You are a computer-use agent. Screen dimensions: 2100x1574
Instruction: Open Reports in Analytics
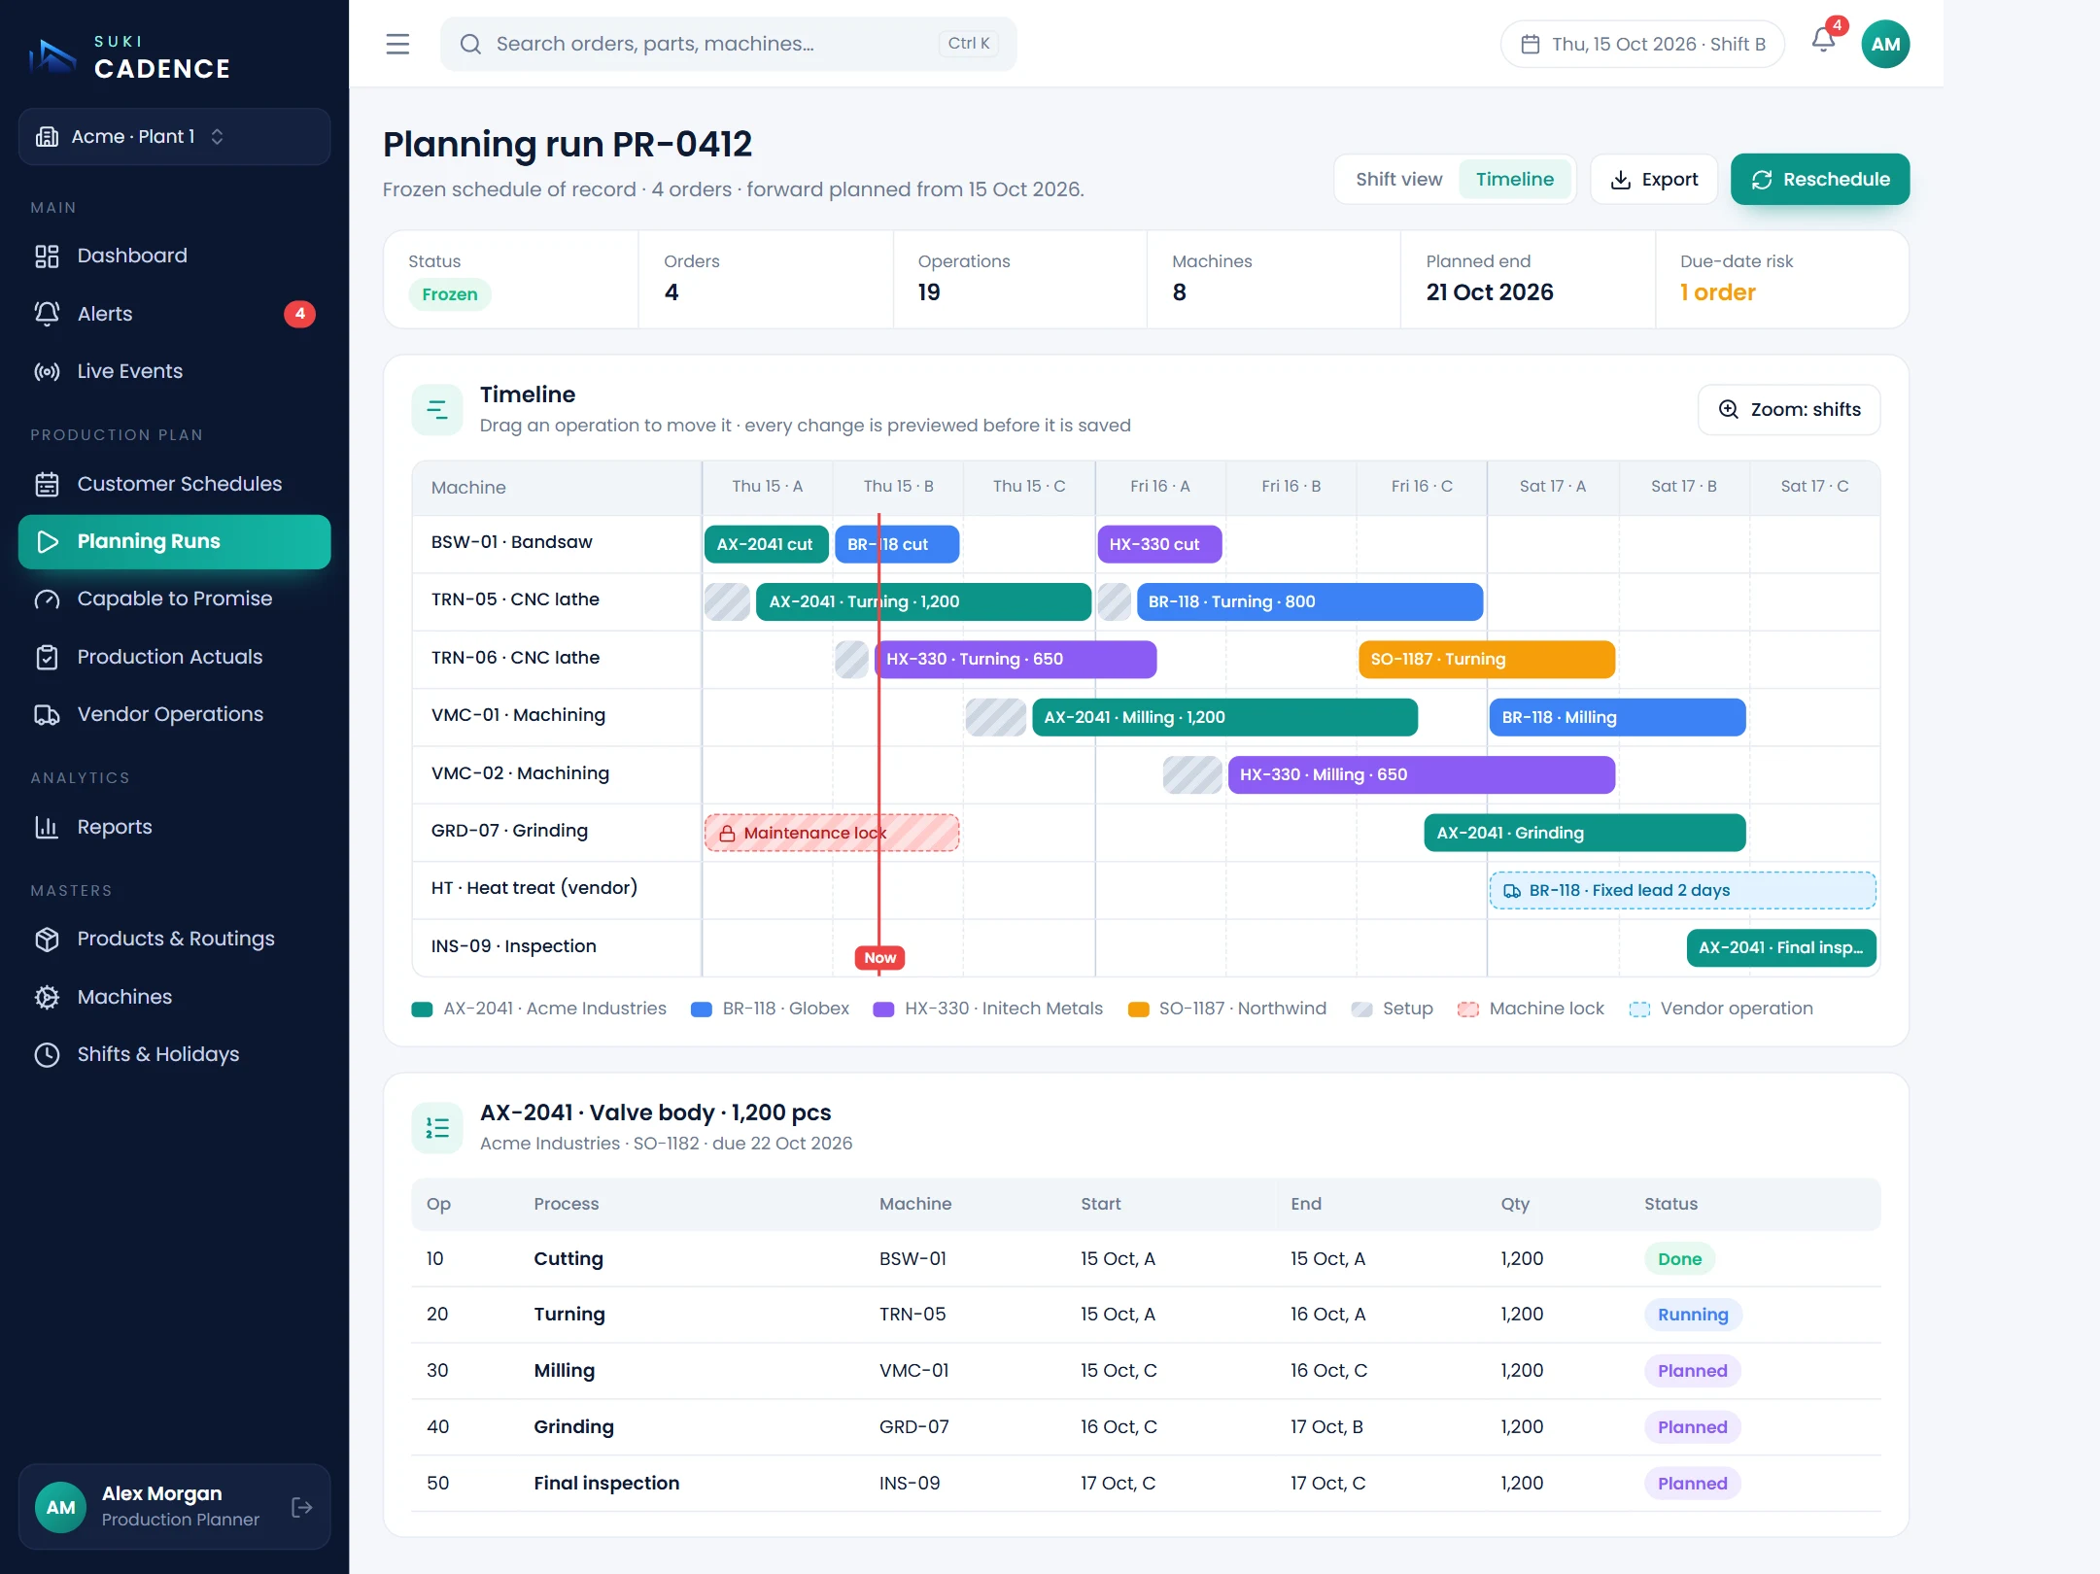pyautogui.click(x=174, y=827)
